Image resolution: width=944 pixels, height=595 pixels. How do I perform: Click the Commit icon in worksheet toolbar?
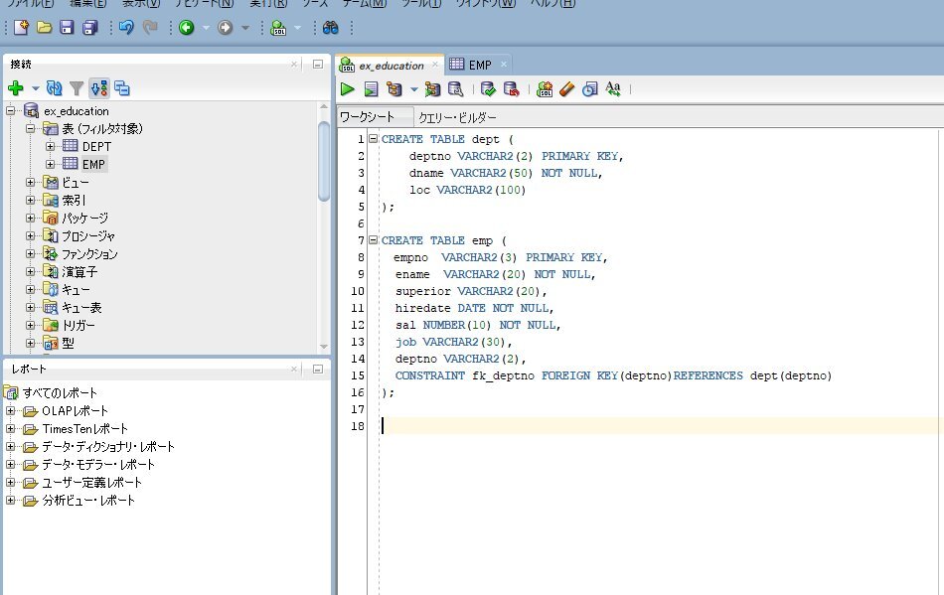488,89
